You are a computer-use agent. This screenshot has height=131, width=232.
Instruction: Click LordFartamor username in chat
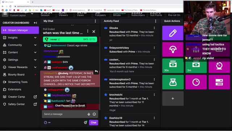click(x=59, y=68)
